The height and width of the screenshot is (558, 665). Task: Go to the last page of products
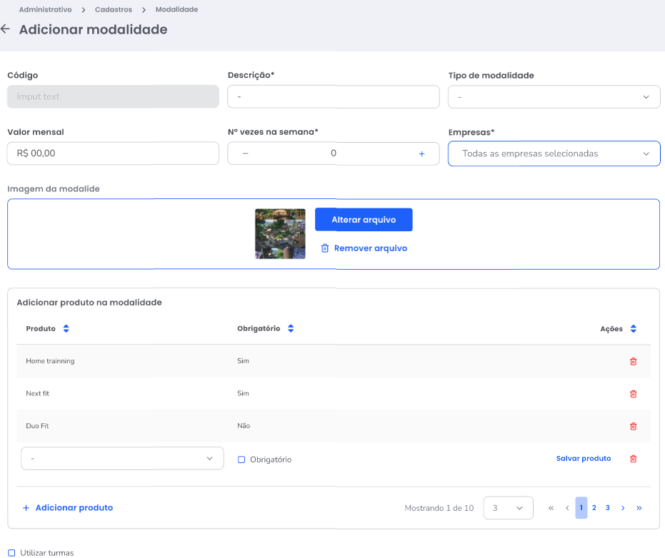point(639,508)
